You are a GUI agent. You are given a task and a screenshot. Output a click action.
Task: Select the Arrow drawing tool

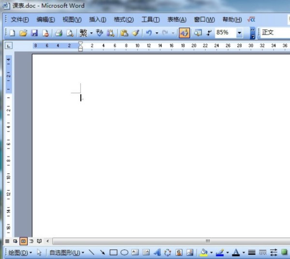tap(102, 252)
